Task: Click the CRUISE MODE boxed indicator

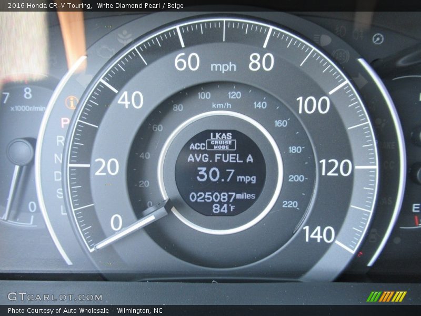Action: (x=221, y=145)
